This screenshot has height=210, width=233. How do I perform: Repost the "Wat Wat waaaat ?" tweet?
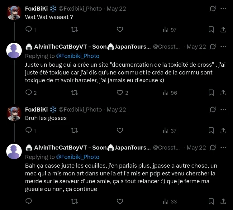point(74,30)
